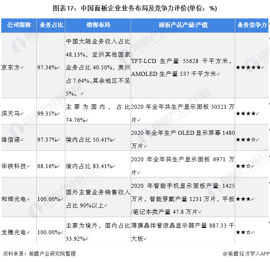Click the value 97.36%
This screenshot has height=262, width=270.
pyautogui.click(x=47, y=67)
